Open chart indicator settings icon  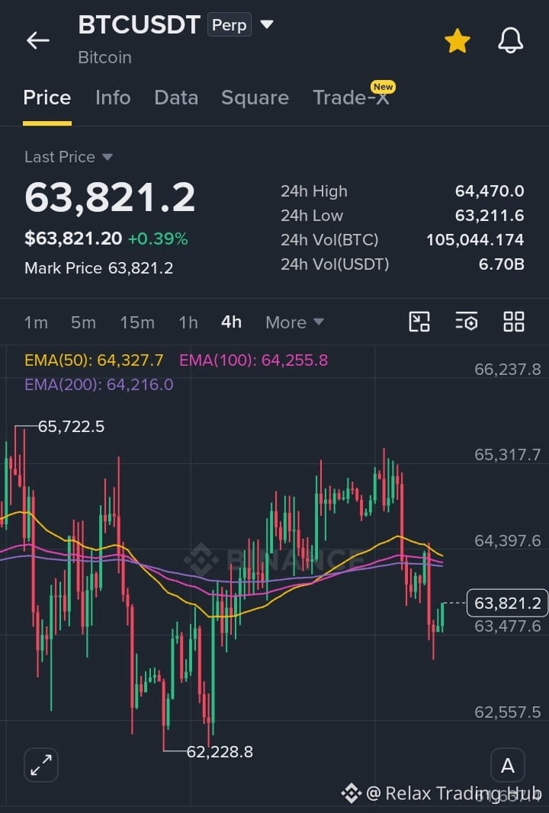tap(467, 322)
